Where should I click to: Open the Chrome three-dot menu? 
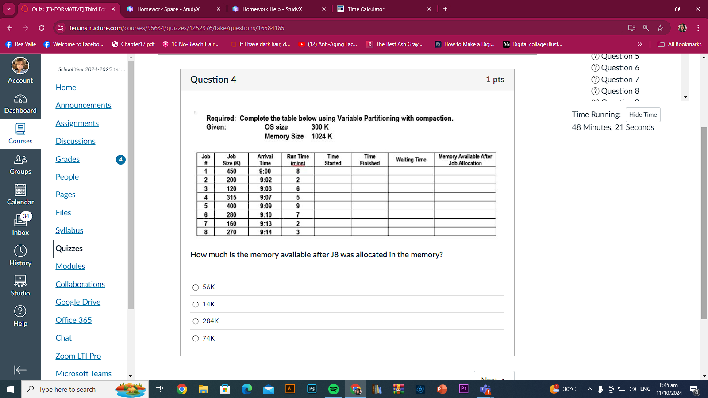pyautogui.click(x=698, y=28)
